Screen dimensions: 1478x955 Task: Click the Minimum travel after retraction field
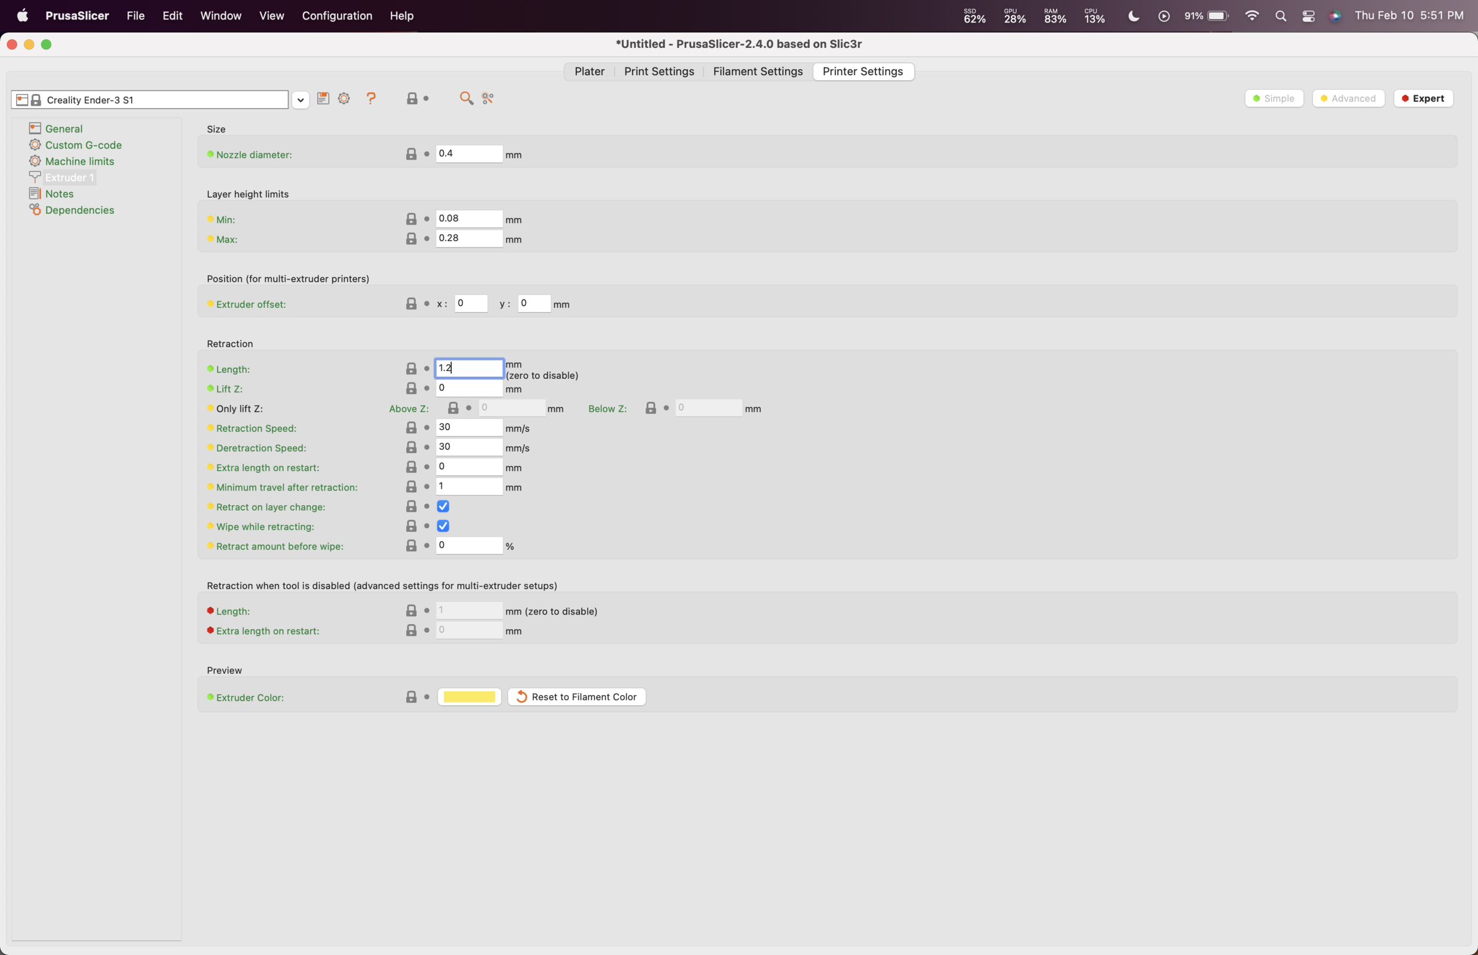[469, 486]
